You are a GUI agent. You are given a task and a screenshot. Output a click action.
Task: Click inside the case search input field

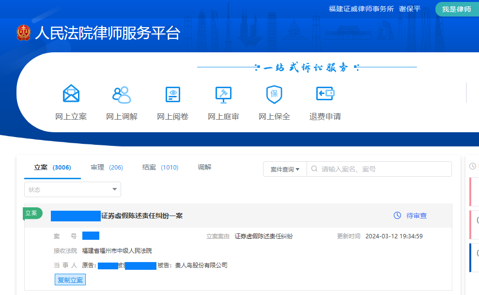pos(378,169)
